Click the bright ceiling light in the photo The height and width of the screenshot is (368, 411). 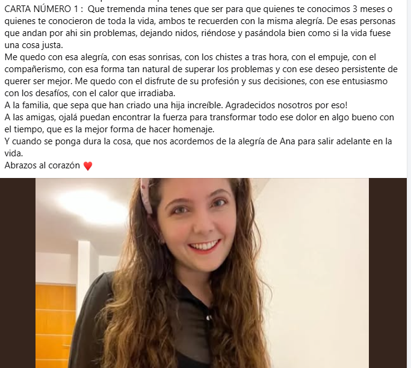point(90,206)
